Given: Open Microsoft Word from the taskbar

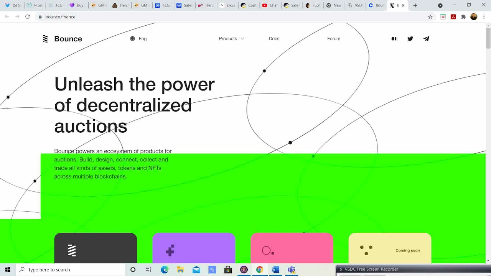Looking at the screenshot, I should [x=275, y=269].
